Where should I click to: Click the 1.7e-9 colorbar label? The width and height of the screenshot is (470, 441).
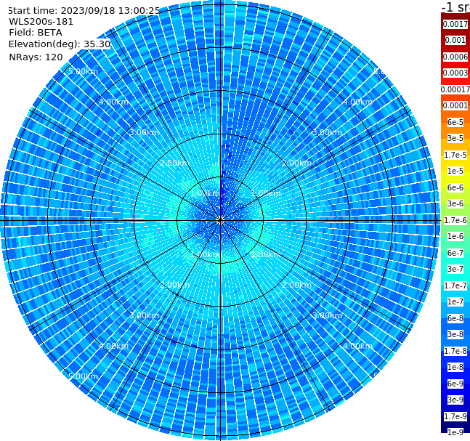455,416
